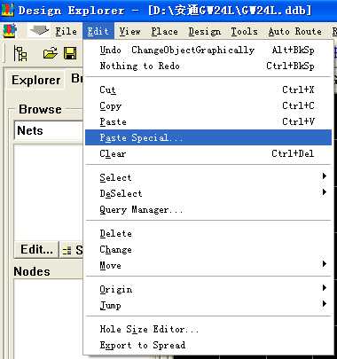Select Paste Special... menu item

(x=208, y=137)
